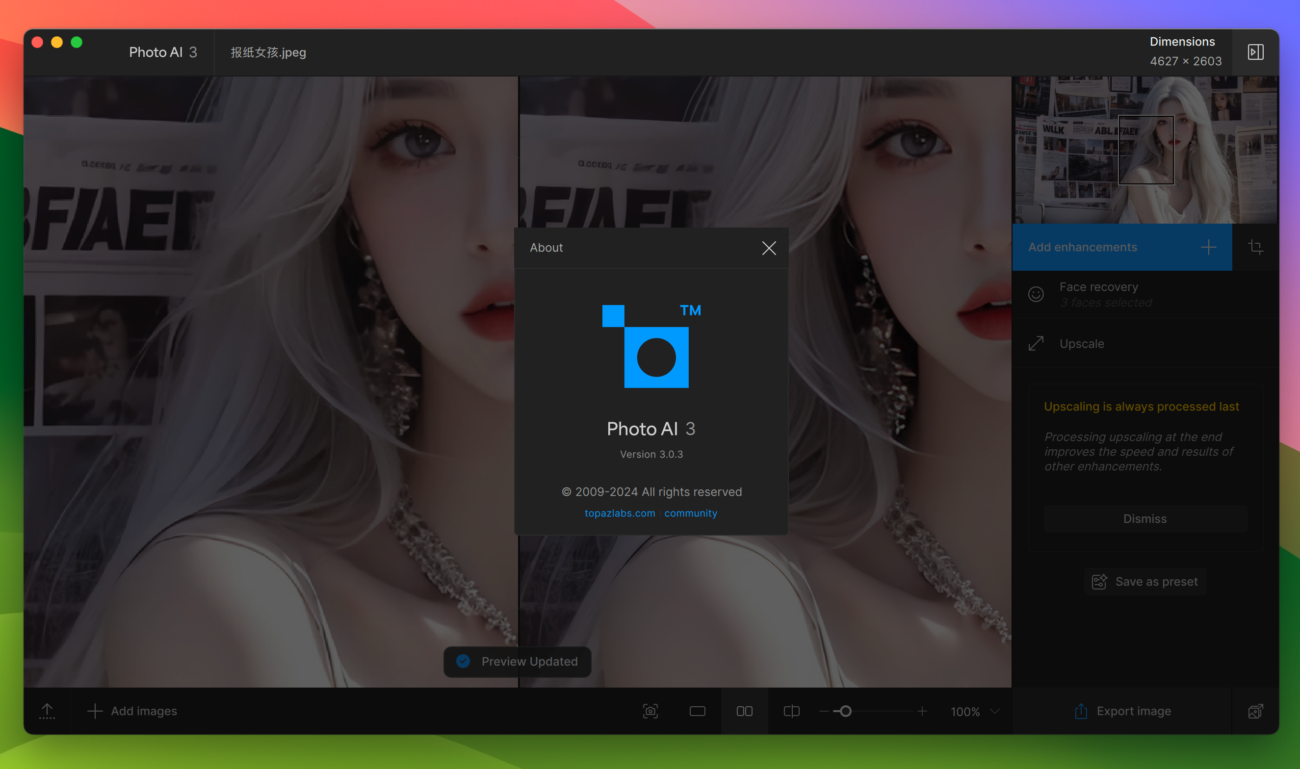Screen dimensions: 1300x769
Task: Click the Dismiss button
Action: 1144,518
